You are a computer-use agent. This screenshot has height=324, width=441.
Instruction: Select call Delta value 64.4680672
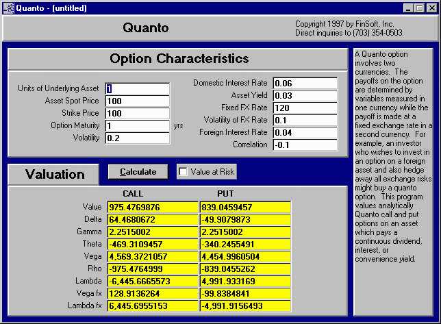tap(153, 220)
